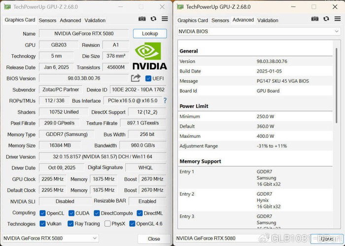Click the NVIDIA logo image
The height and width of the screenshot is (246, 345).
(x=150, y=56)
